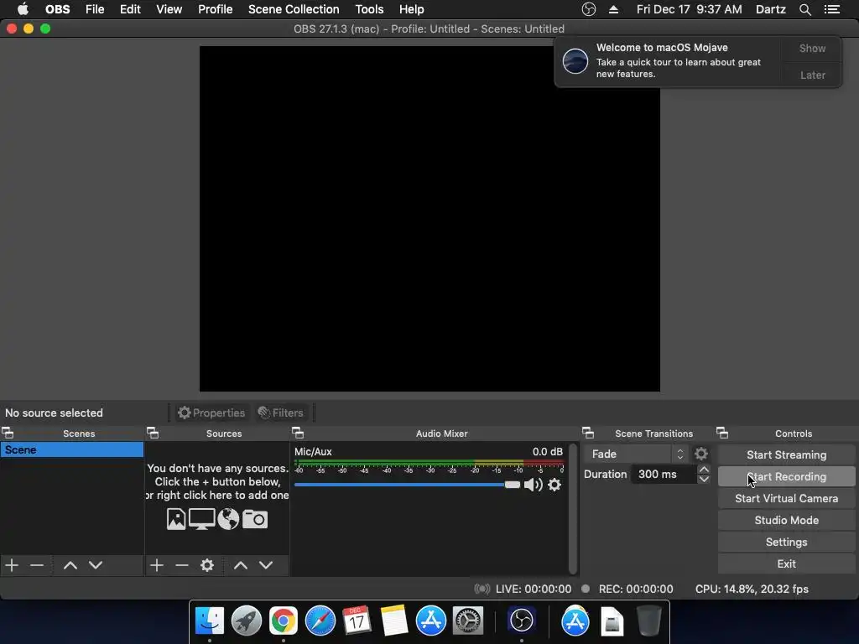Open Safari from the dock

pyautogui.click(x=320, y=621)
